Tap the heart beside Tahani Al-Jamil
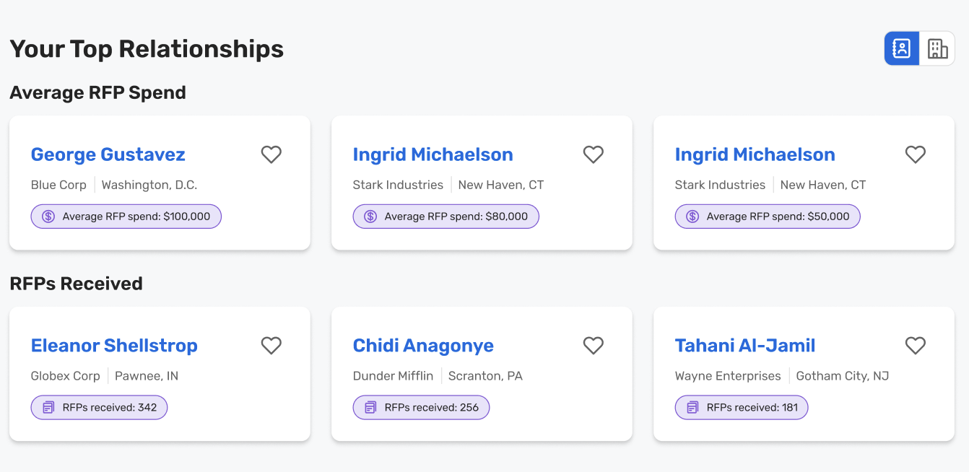The width and height of the screenshot is (969, 472). pos(915,346)
